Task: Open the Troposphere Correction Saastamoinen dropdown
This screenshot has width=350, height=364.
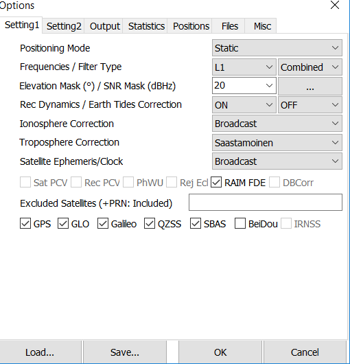Action: click(x=277, y=142)
